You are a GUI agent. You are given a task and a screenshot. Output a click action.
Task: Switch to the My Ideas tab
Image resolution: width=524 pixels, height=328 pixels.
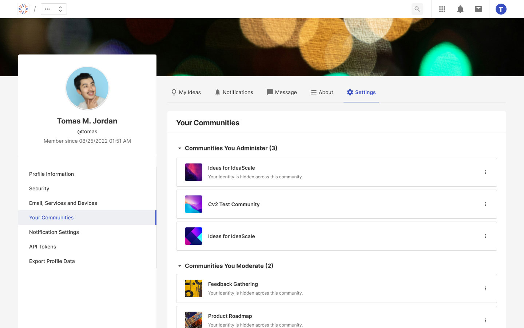(186, 92)
